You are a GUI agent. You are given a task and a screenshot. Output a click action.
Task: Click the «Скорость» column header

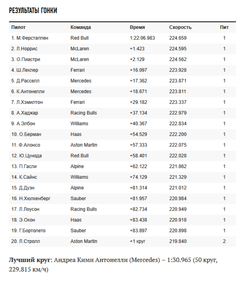pos(180,27)
